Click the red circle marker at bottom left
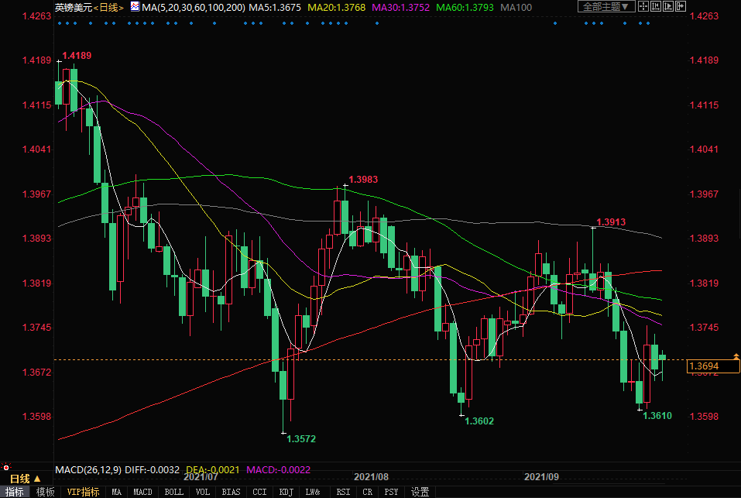741x498 pixels. [x=6, y=467]
